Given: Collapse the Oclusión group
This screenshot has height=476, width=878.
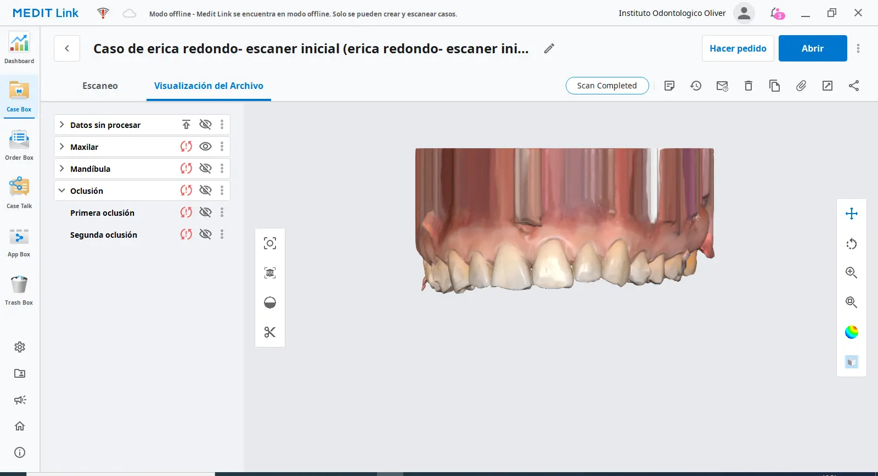Looking at the screenshot, I should point(62,191).
